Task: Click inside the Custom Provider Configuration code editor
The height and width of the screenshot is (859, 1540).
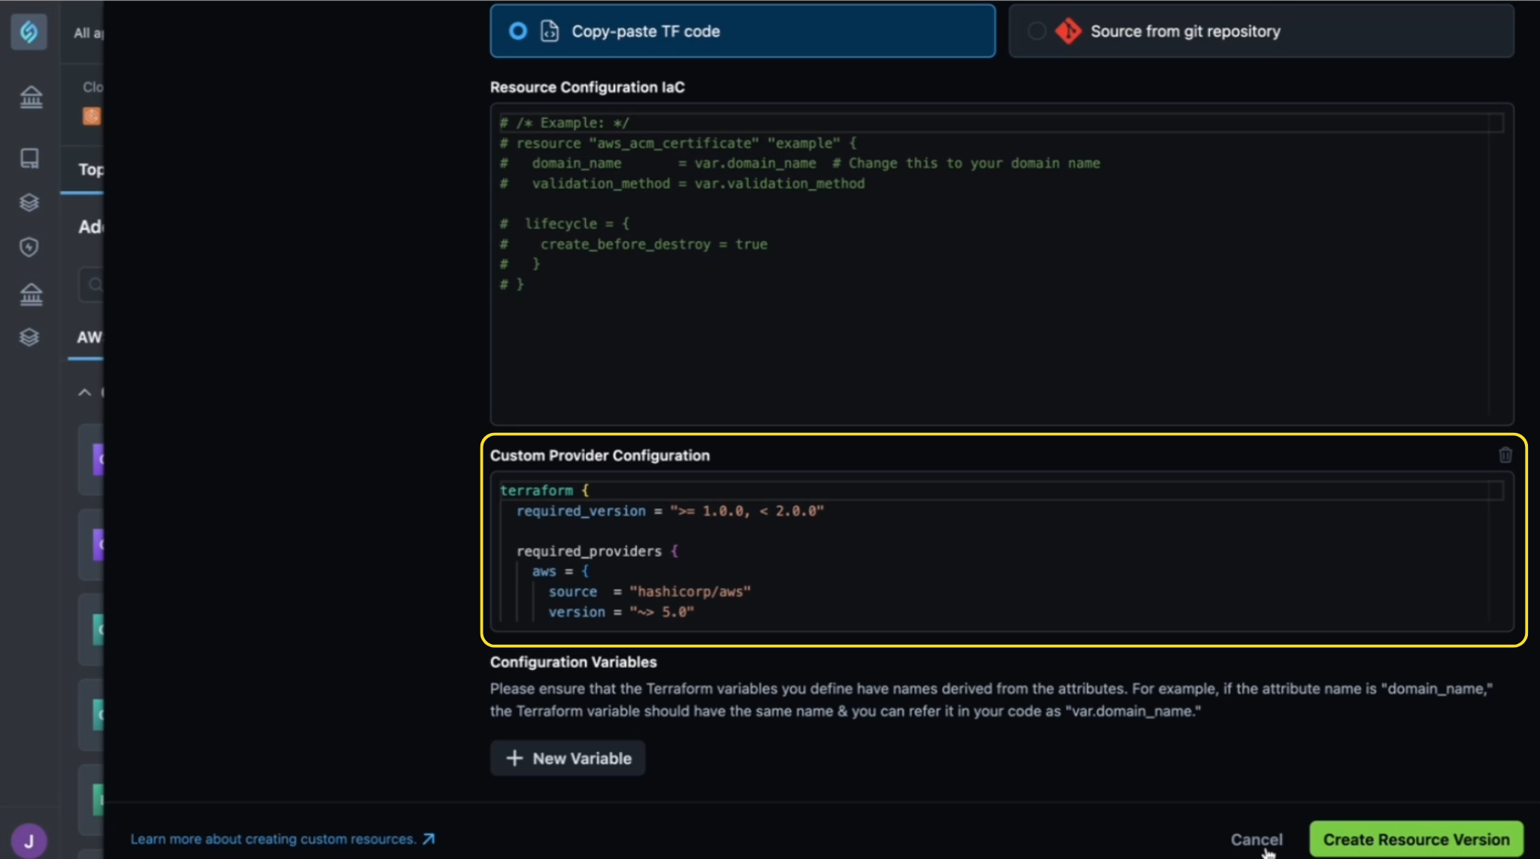Action: [1002, 551]
